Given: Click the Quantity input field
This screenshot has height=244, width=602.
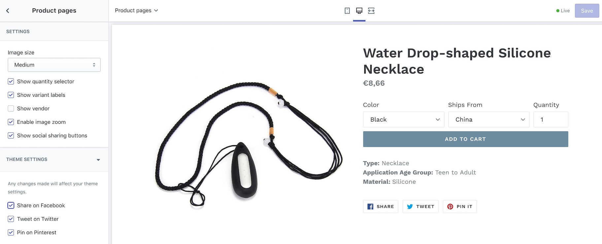Looking at the screenshot, I should [x=551, y=120].
